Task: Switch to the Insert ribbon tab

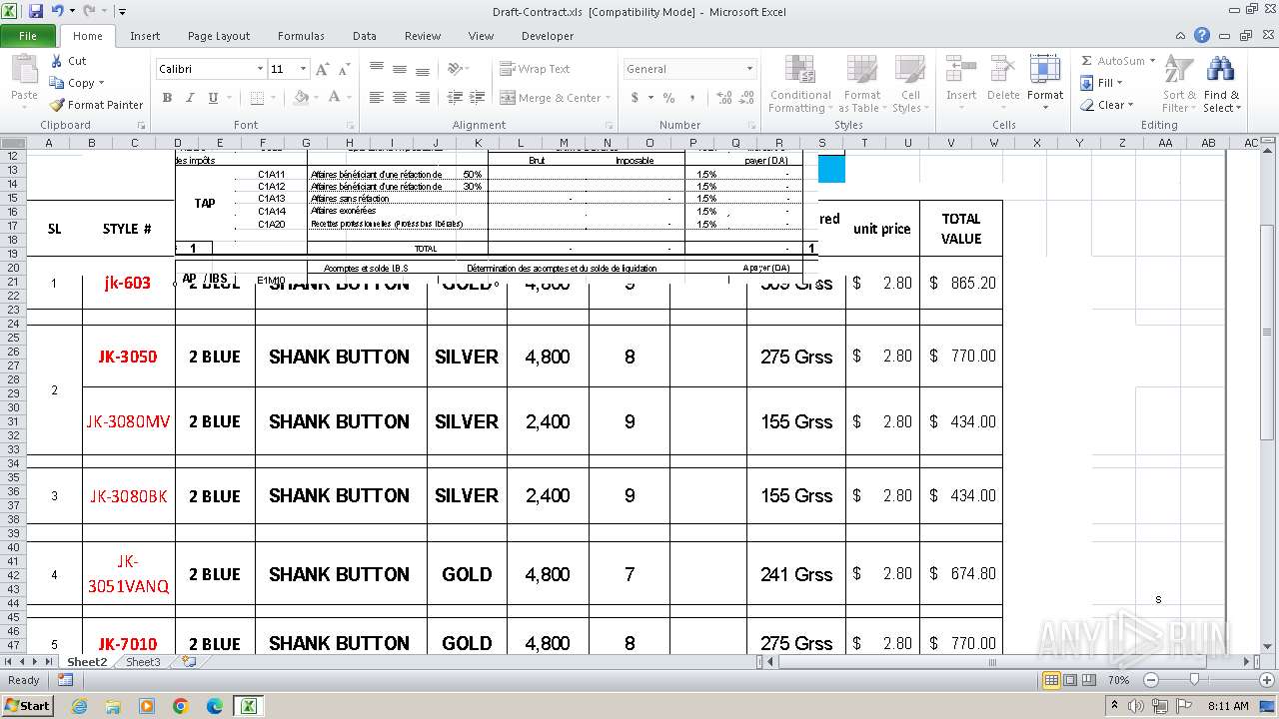Action: [145, 36]
